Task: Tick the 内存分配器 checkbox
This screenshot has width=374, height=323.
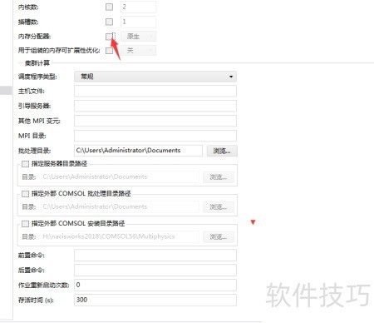Action: coord(110,37)
